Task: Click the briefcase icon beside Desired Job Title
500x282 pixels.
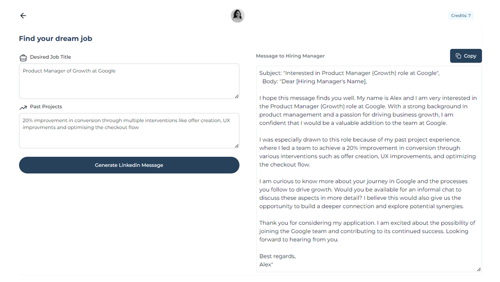Action: [23, 58]
